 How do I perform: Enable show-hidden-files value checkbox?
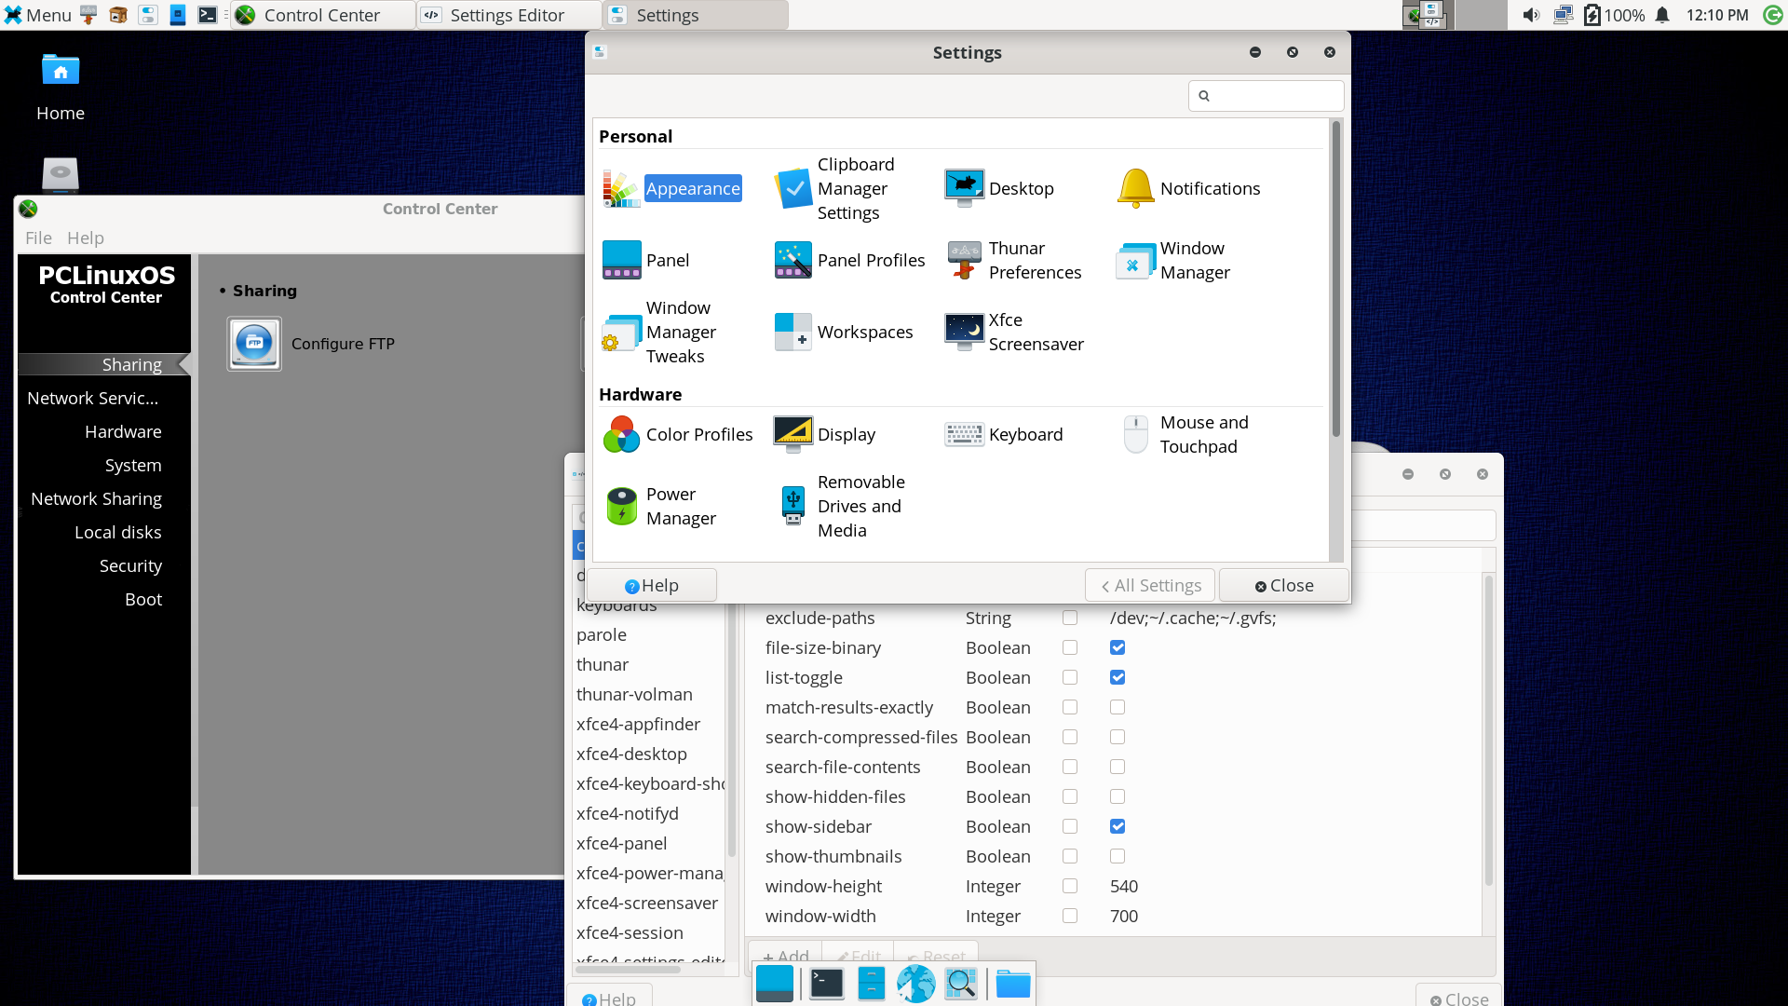(1117, 796)
